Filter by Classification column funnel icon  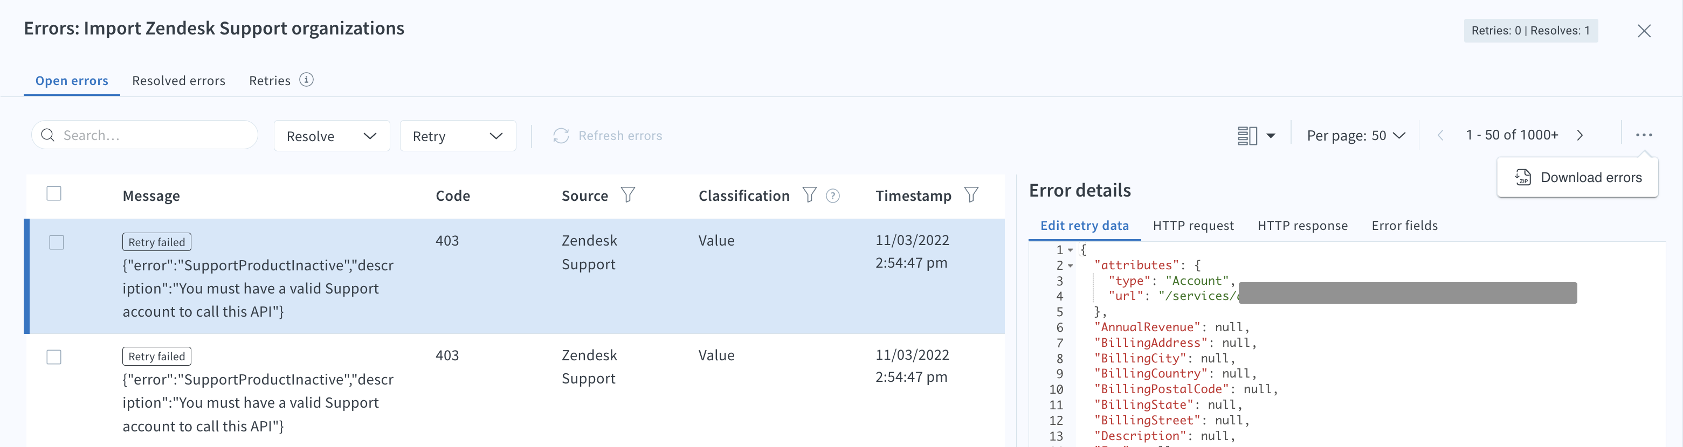810,195
